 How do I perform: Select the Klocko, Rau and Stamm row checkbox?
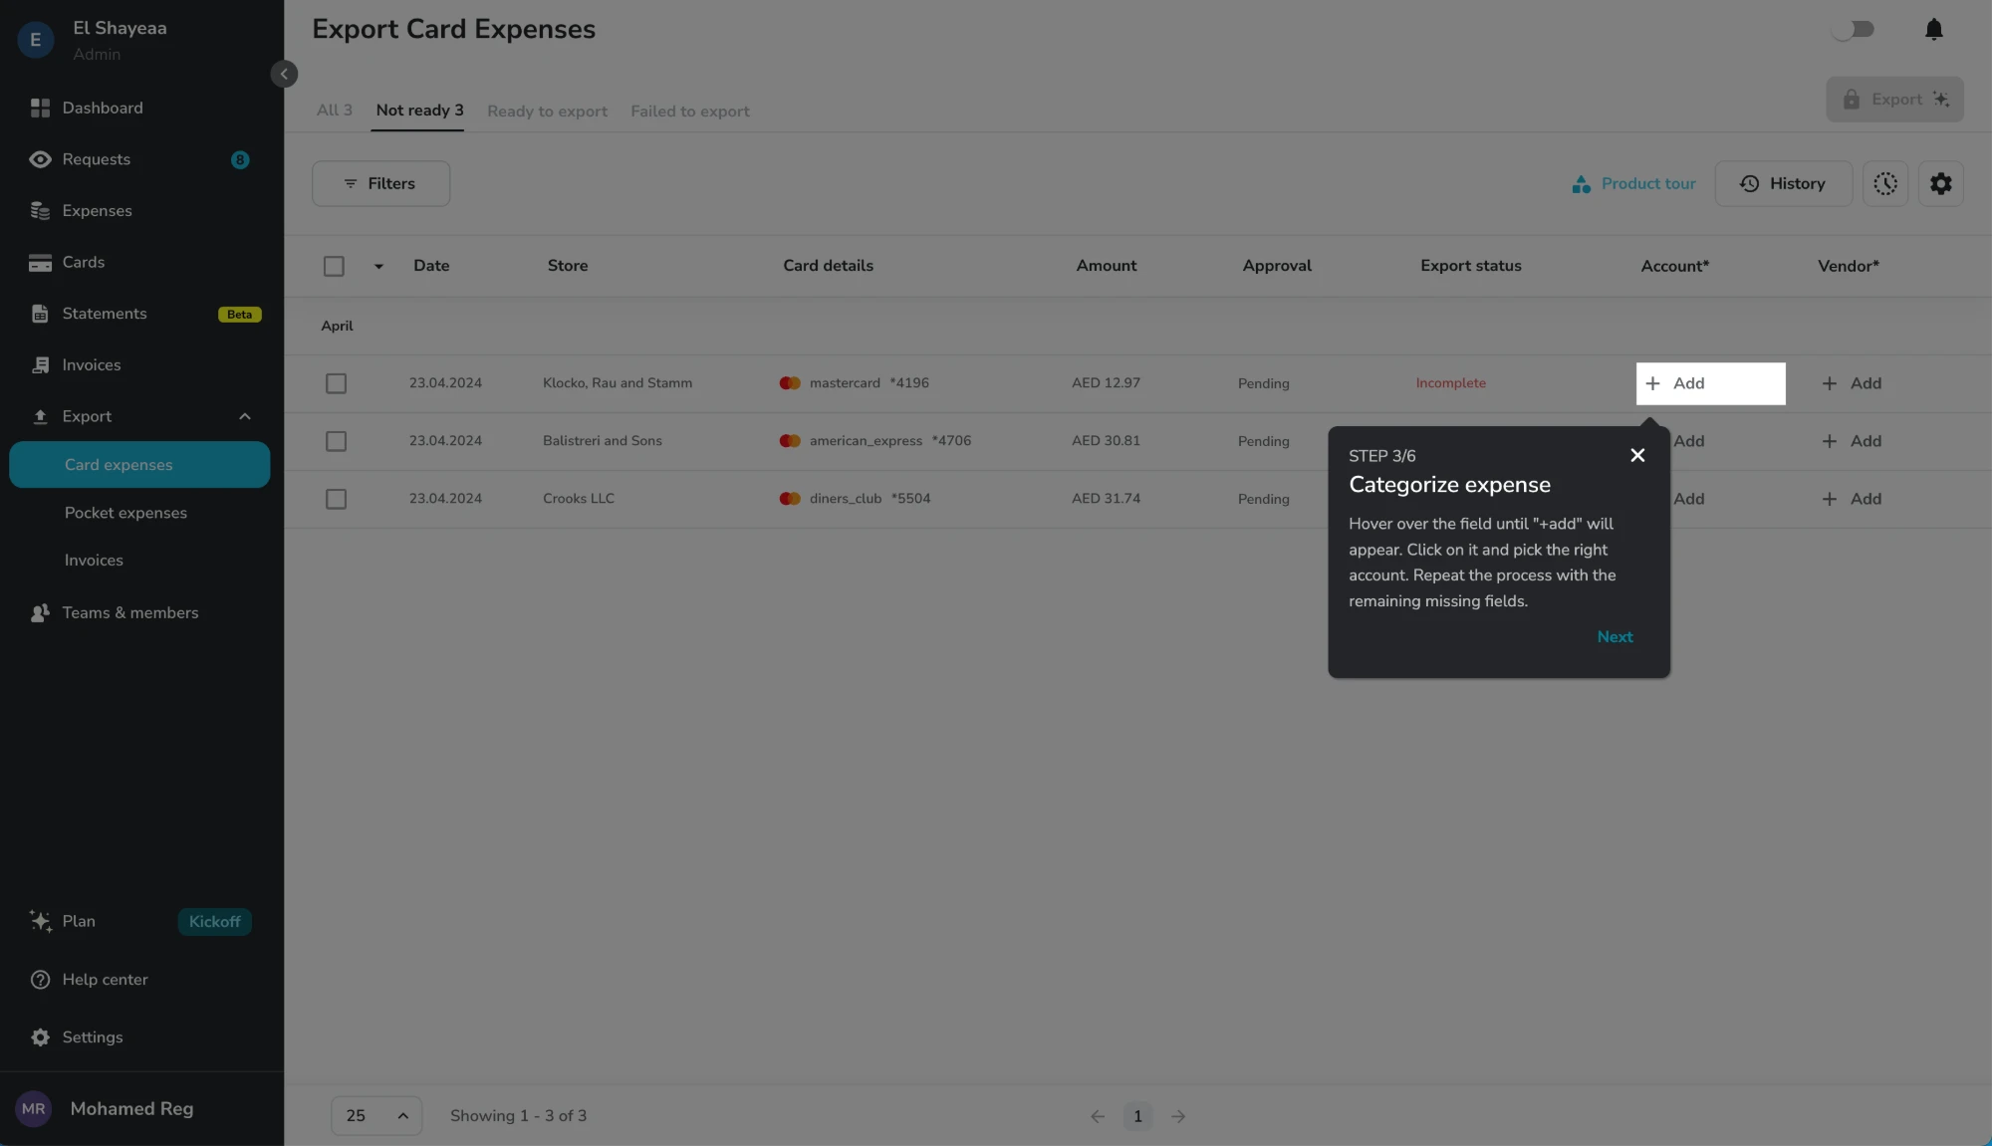click(x=336, y=383)
